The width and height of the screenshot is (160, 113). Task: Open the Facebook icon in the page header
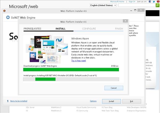point(150,2)
